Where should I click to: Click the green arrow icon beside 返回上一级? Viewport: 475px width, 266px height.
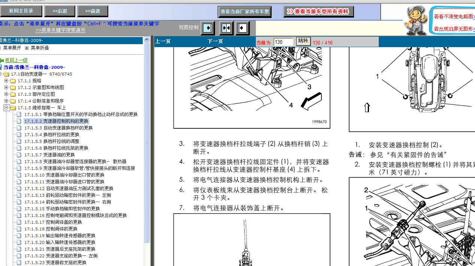point(2,60)
